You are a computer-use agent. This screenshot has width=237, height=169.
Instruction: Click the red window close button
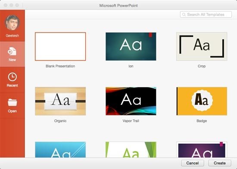[6, 5]
